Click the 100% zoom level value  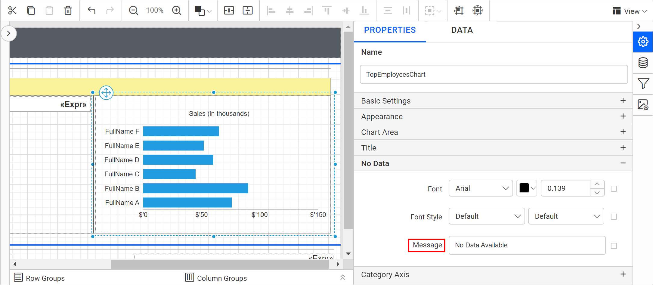point(155,11)
